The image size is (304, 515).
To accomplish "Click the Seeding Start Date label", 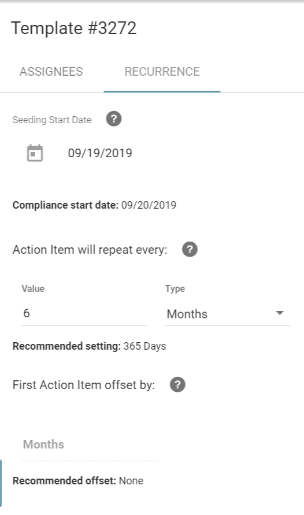I will tap(52, 120).
